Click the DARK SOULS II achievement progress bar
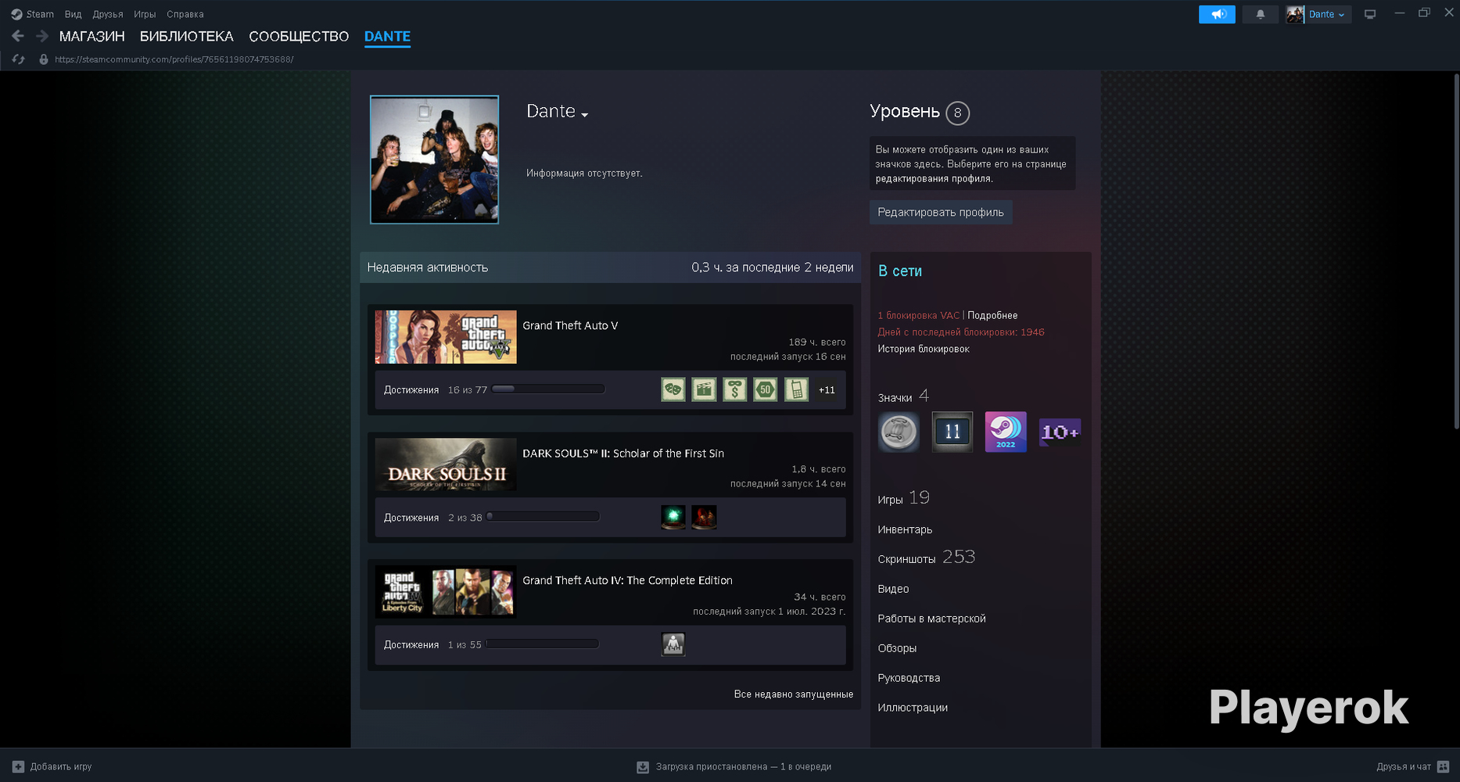Image resolution: width=1460 pixels, height=782 pixels. coord(543,517)
